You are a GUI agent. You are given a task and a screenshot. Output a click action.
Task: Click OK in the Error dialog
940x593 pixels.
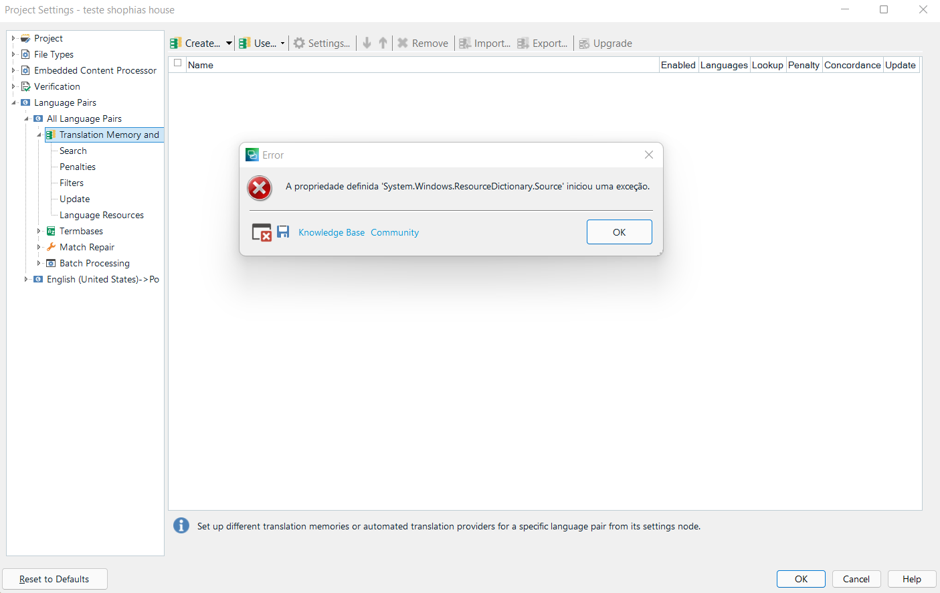(x=620, y=232)
